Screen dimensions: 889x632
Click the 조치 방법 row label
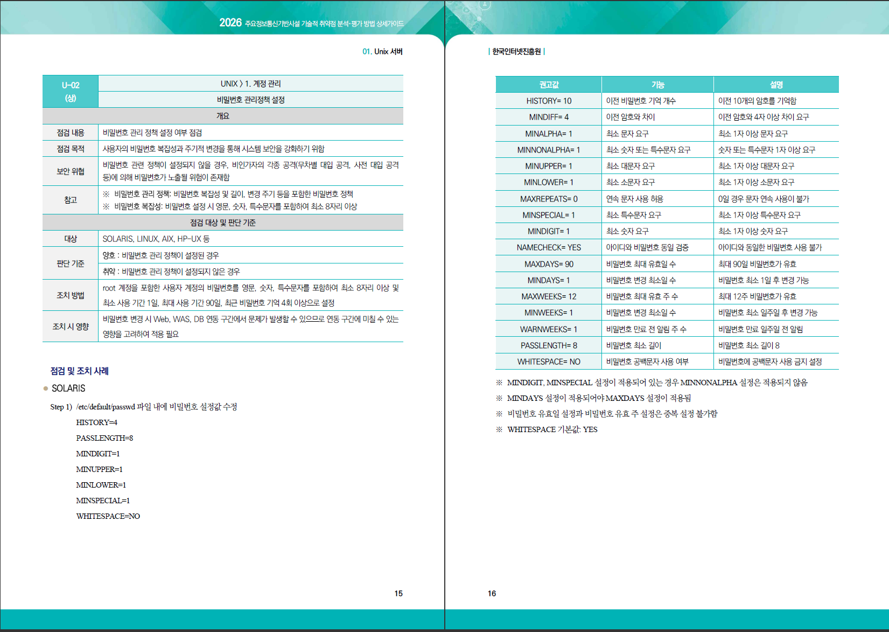[x=71, y=295]
